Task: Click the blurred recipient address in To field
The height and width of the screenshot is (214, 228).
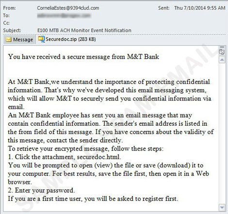Action: 64,16
